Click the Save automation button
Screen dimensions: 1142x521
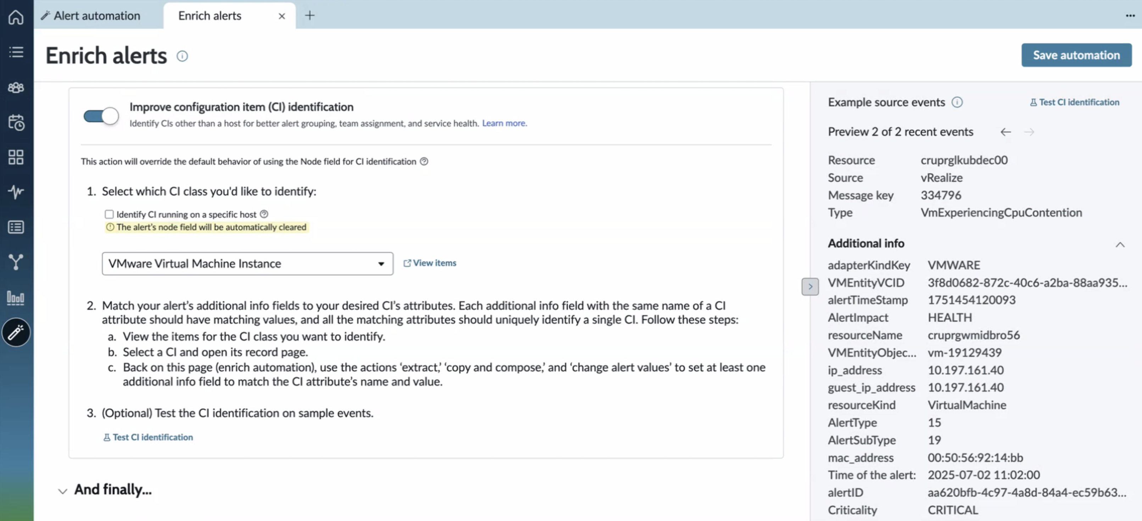1076,55
